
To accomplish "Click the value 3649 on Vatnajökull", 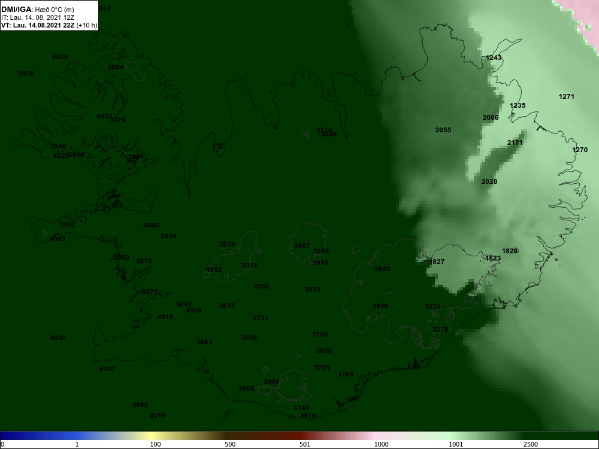I will [x=382, y=269].
